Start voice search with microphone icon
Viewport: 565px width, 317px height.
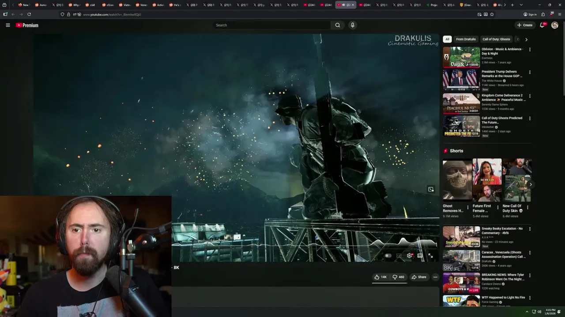coord(352,25)
